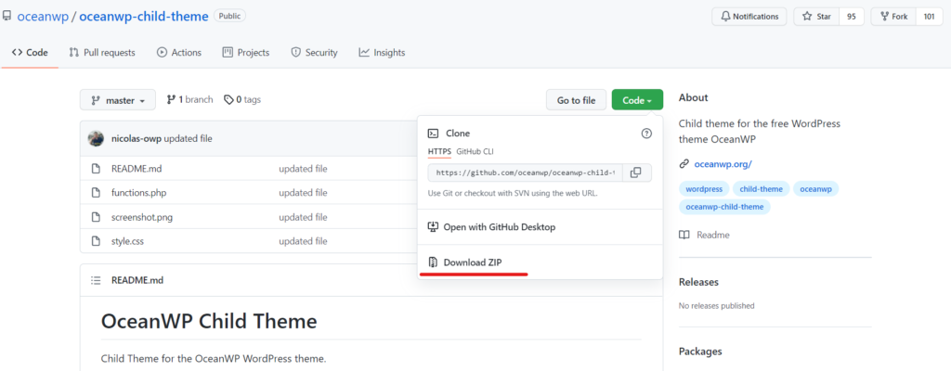Open the Readme link in About
The height and width of the screenshot is (371, 951).
pos(713,235)
